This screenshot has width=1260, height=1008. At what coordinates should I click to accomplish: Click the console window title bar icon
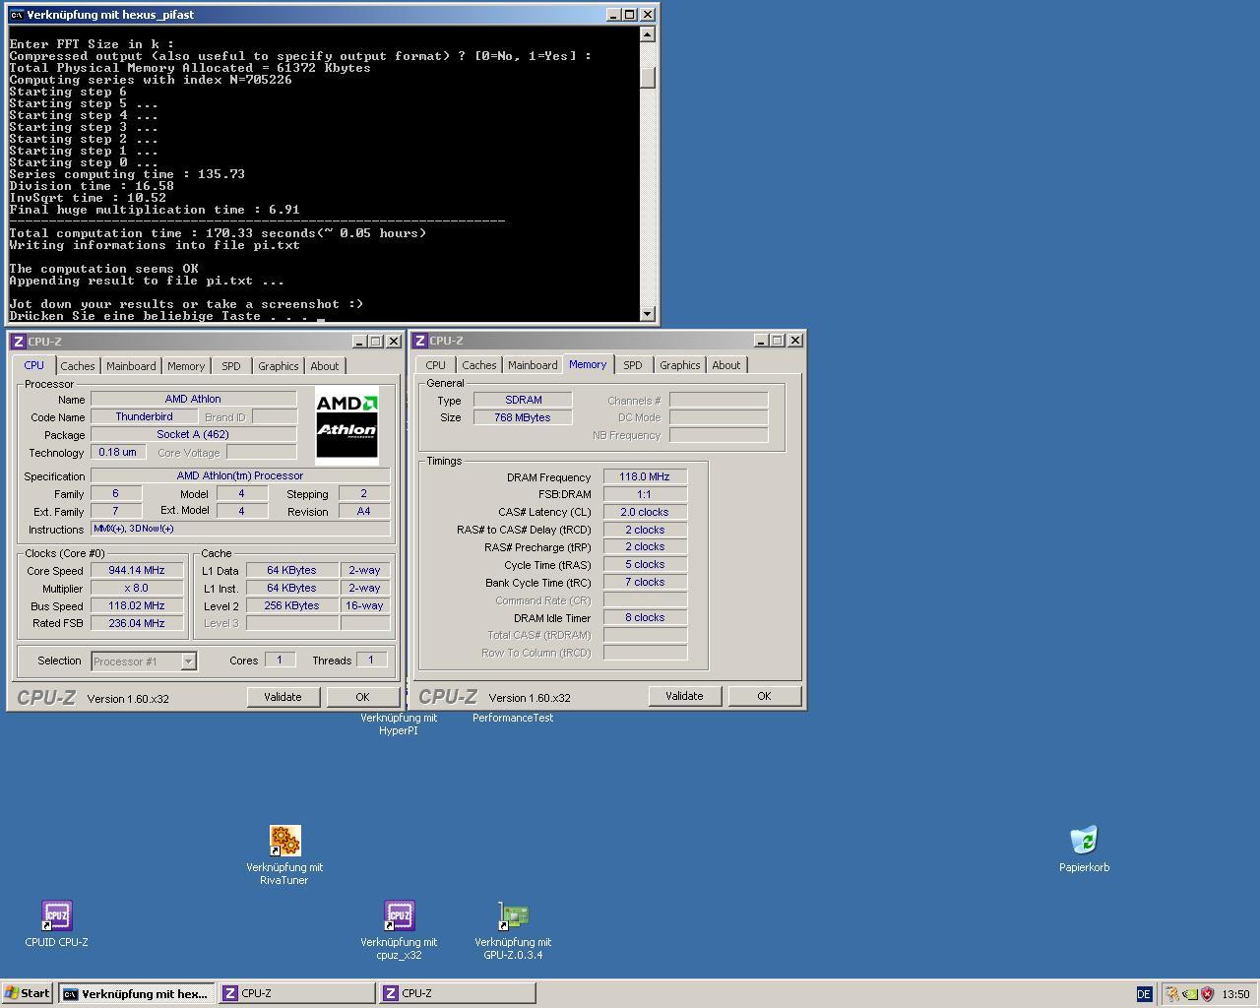click(17, 15)
